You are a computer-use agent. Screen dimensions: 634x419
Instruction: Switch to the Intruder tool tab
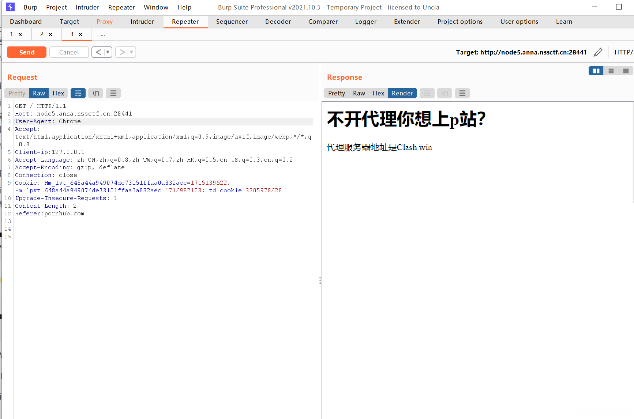pyautogui.click(x=142, y=22)
